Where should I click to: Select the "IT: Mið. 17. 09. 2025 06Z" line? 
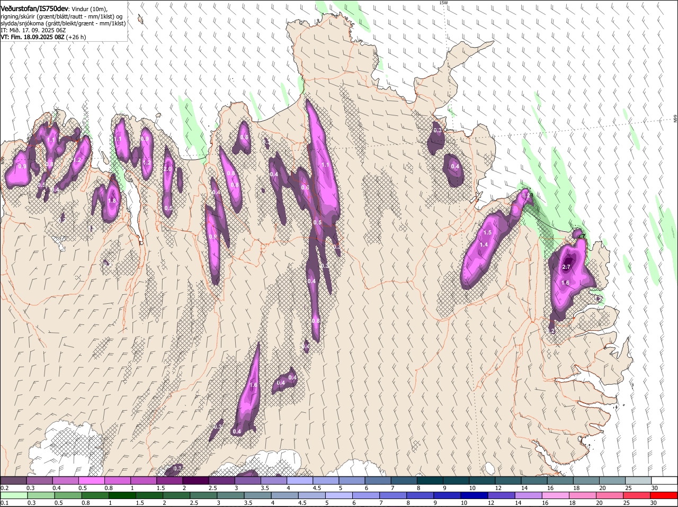click(x=33, y=30)
